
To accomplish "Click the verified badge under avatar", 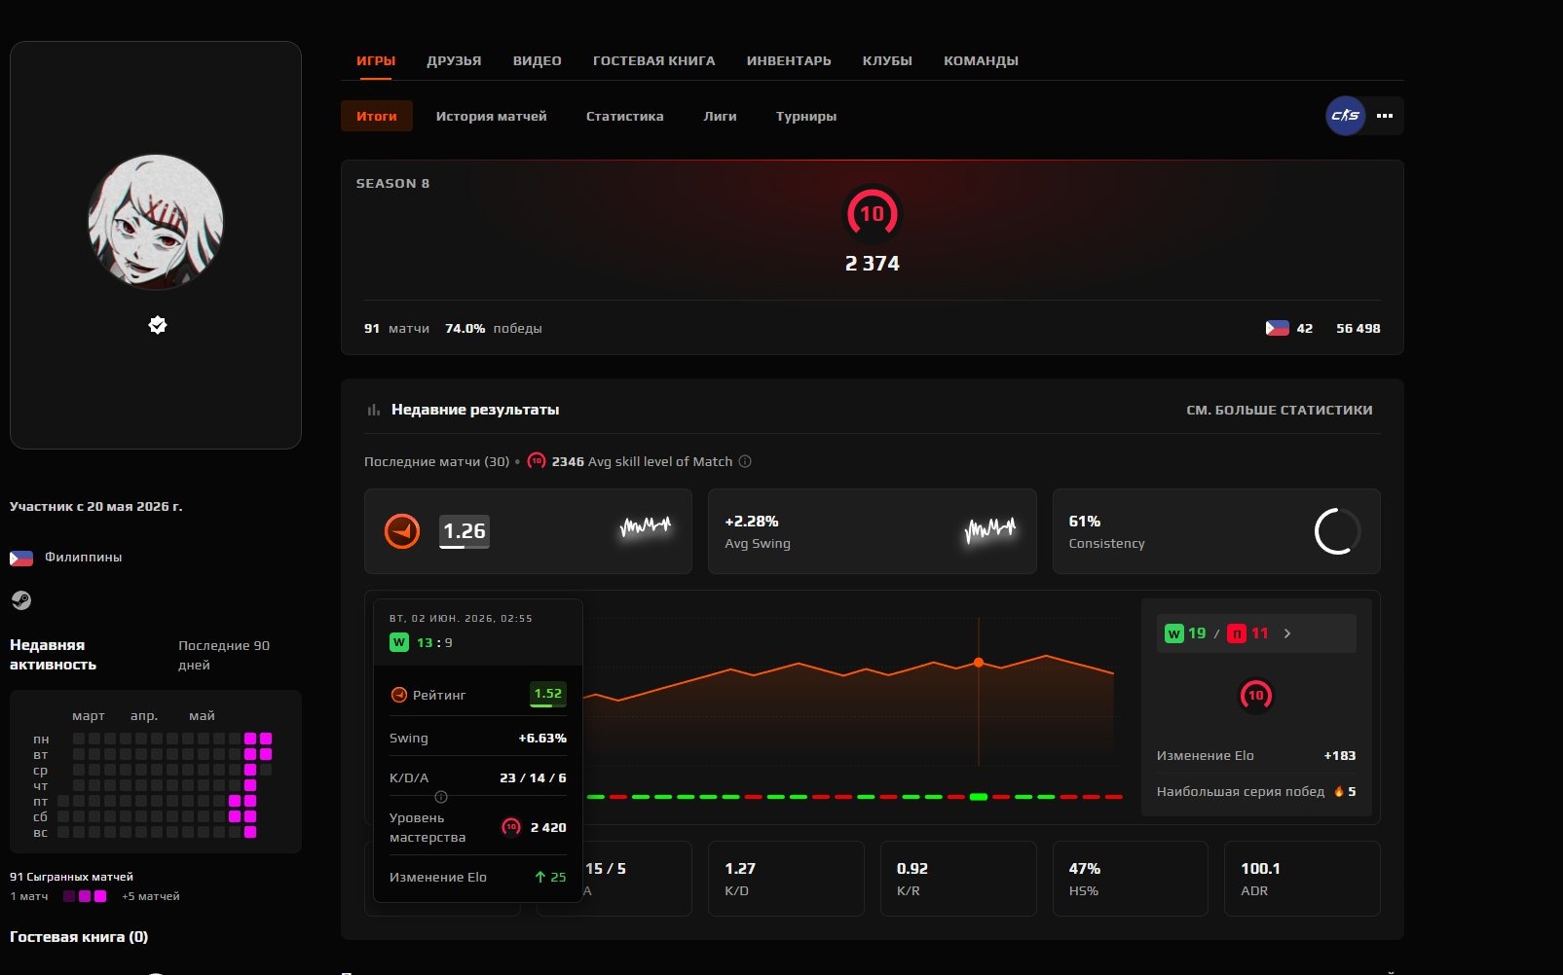I will pyautogui.click(x=158, y=325).
